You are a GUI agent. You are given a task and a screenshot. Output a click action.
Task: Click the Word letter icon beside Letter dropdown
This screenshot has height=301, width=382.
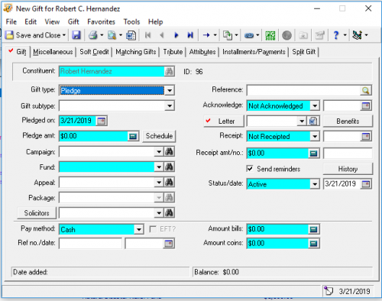point(313,121)
